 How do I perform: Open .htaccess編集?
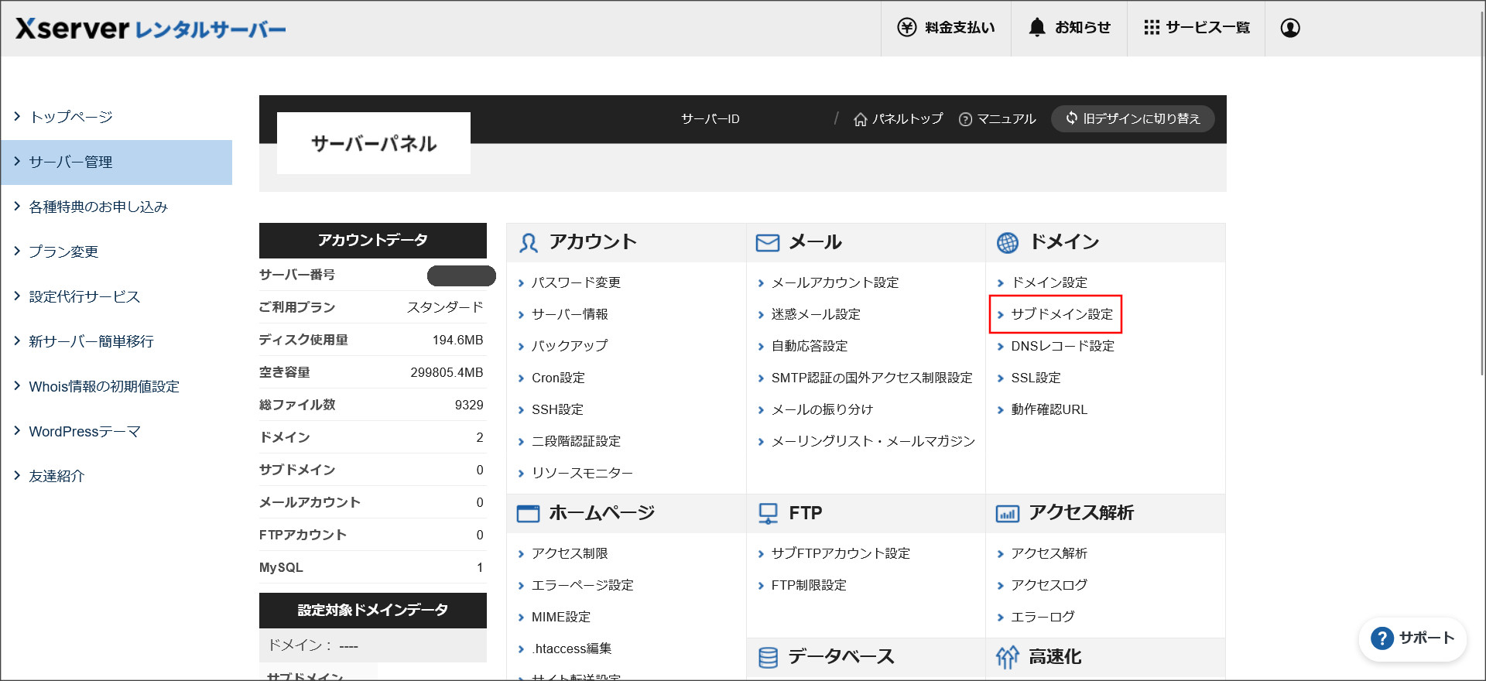tap(571, 648)
